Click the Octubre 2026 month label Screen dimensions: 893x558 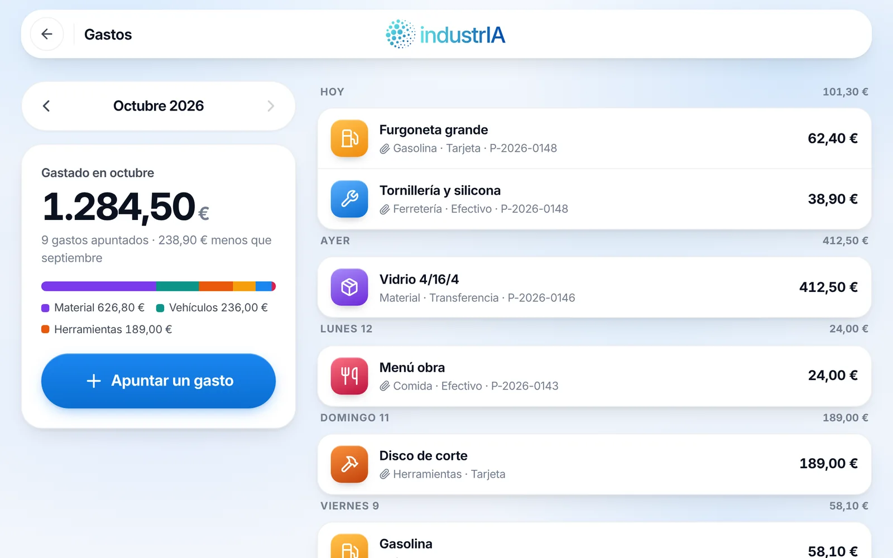pyautogui.click(x=159, y=106)
